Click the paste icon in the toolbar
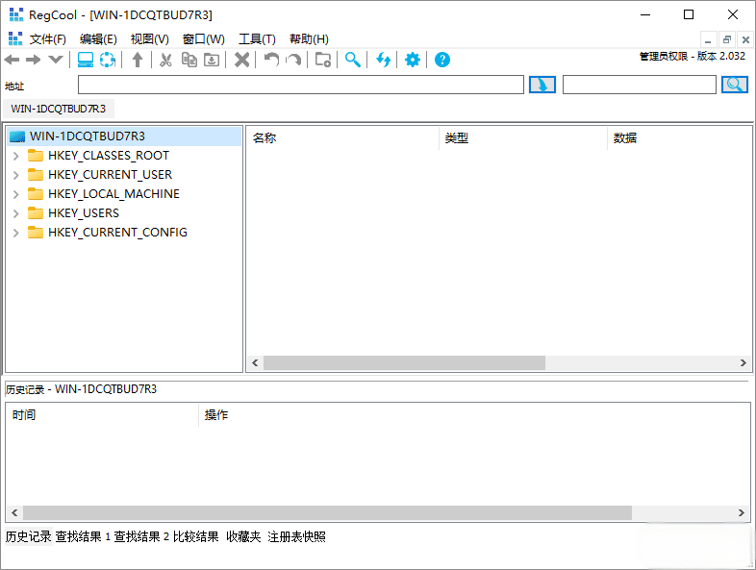The height and width of the screenshot is (570, 756). coord(212,60)
